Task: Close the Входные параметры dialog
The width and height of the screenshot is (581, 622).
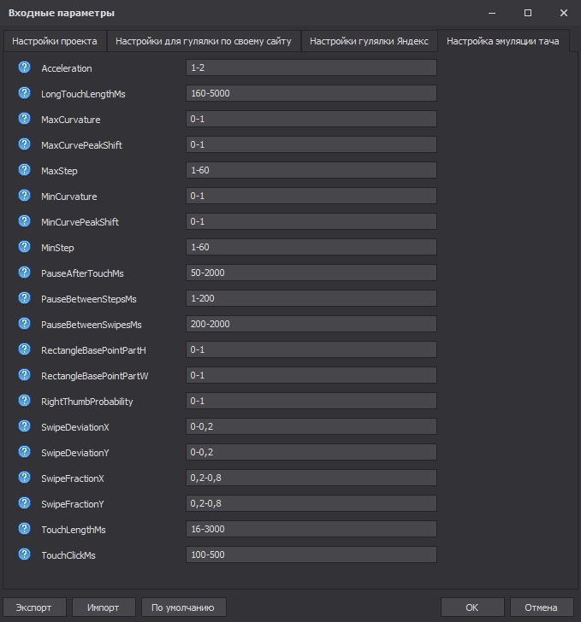Action: pyautogui.click(x=564, y=13)
